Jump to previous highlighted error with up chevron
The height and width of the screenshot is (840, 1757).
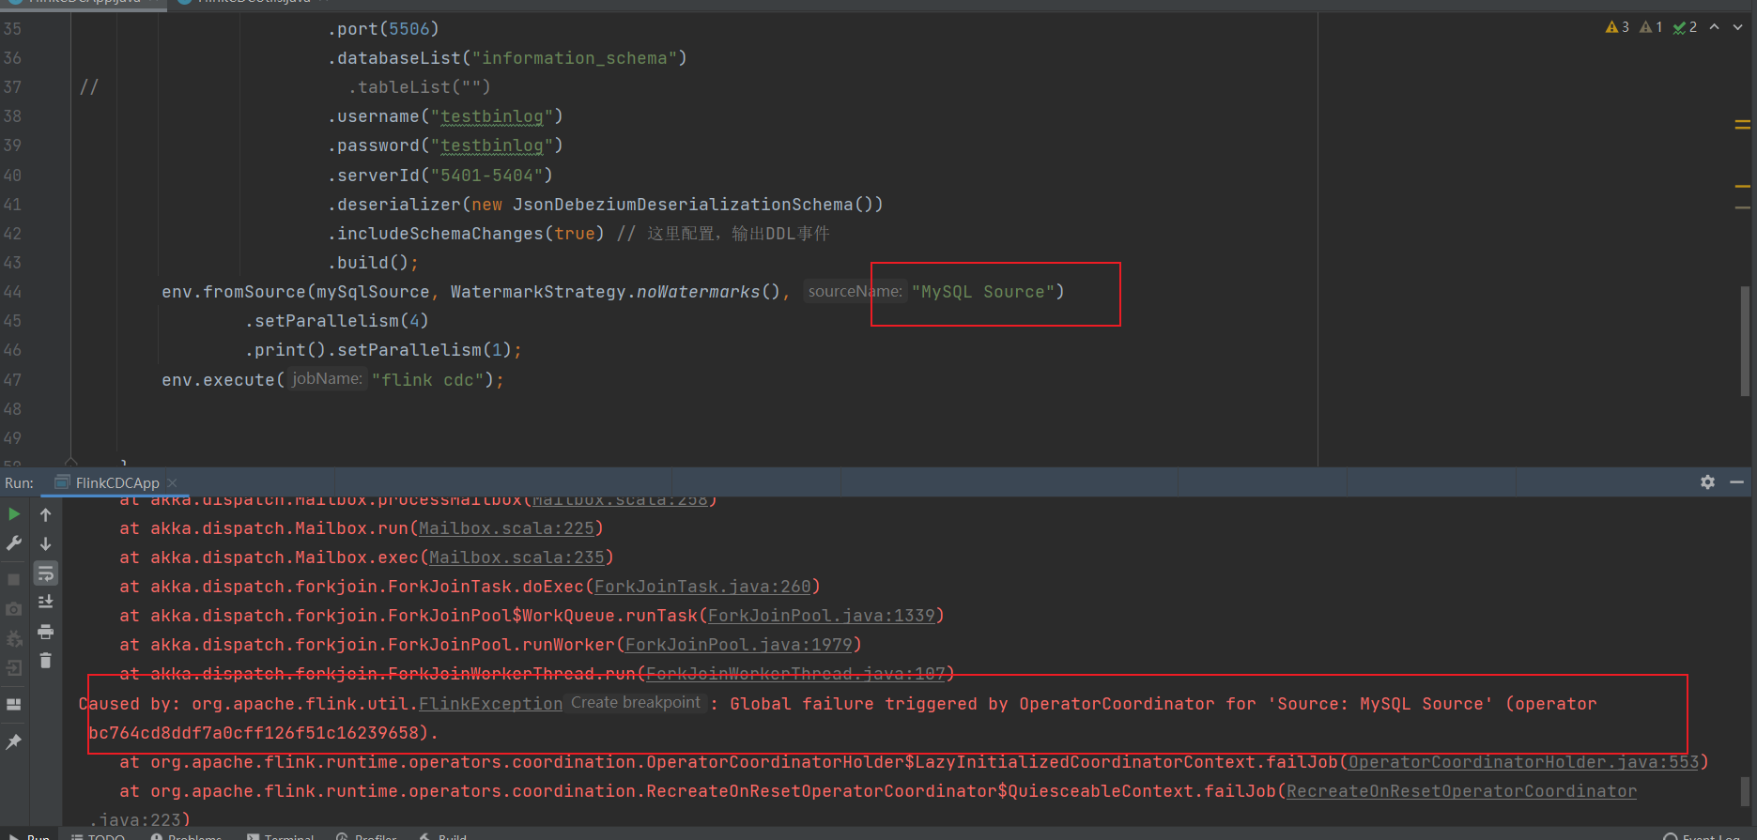pos(1715,27)
